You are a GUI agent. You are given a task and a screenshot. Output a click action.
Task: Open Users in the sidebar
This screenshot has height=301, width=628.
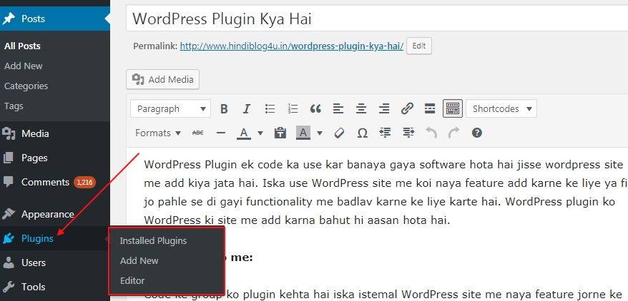click(x=55, y=262)
